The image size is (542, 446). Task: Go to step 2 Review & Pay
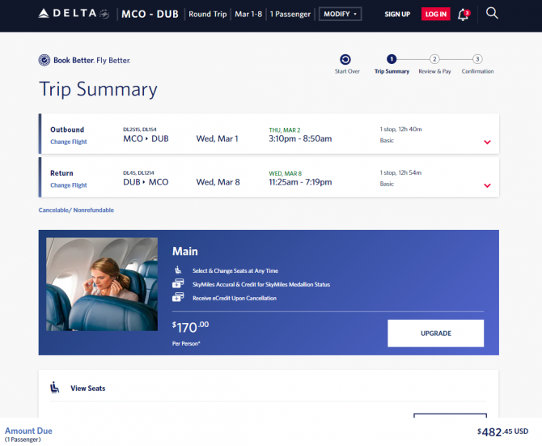[434, 64]
